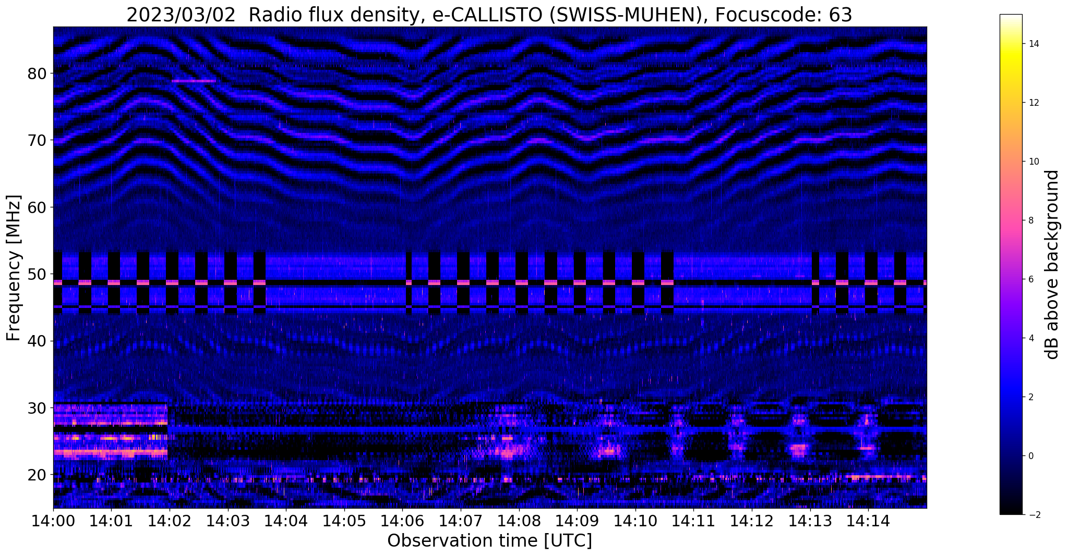Click the 14:09 time tick label

click(x=578, y=520)
